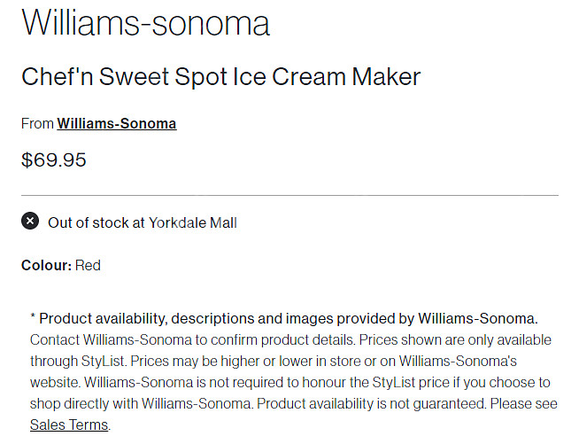Open the underlined Williams-Sonoma link after From
Screen dimensions: 571x444
[117, 123]
